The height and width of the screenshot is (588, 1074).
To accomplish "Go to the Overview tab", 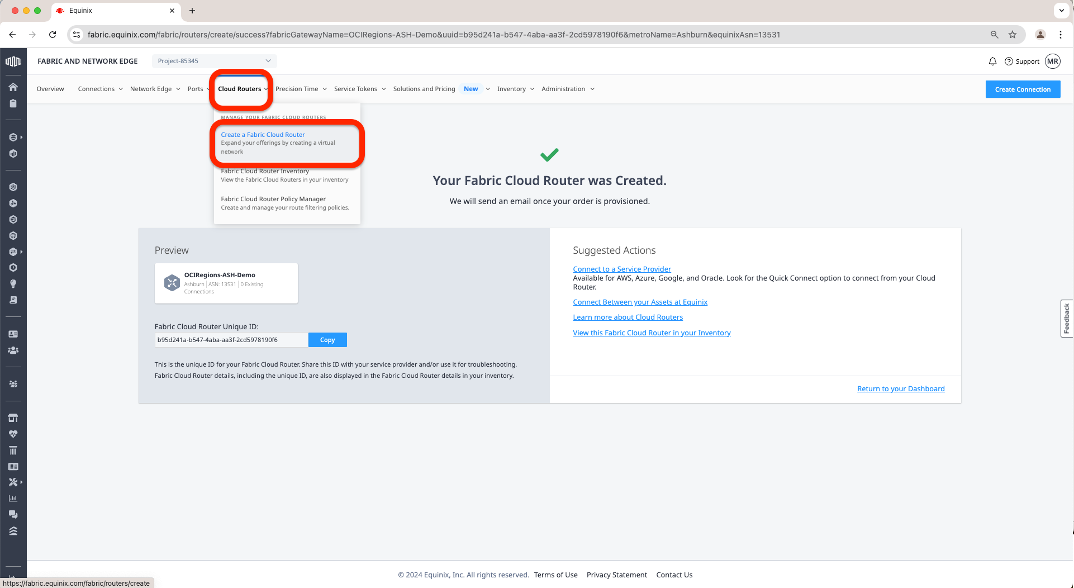I will (x=50, y=89).
